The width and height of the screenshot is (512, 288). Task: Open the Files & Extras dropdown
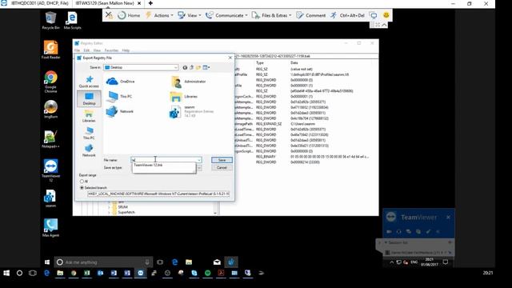point(272,15)
